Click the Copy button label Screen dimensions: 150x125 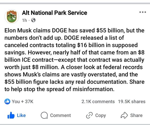100,115
